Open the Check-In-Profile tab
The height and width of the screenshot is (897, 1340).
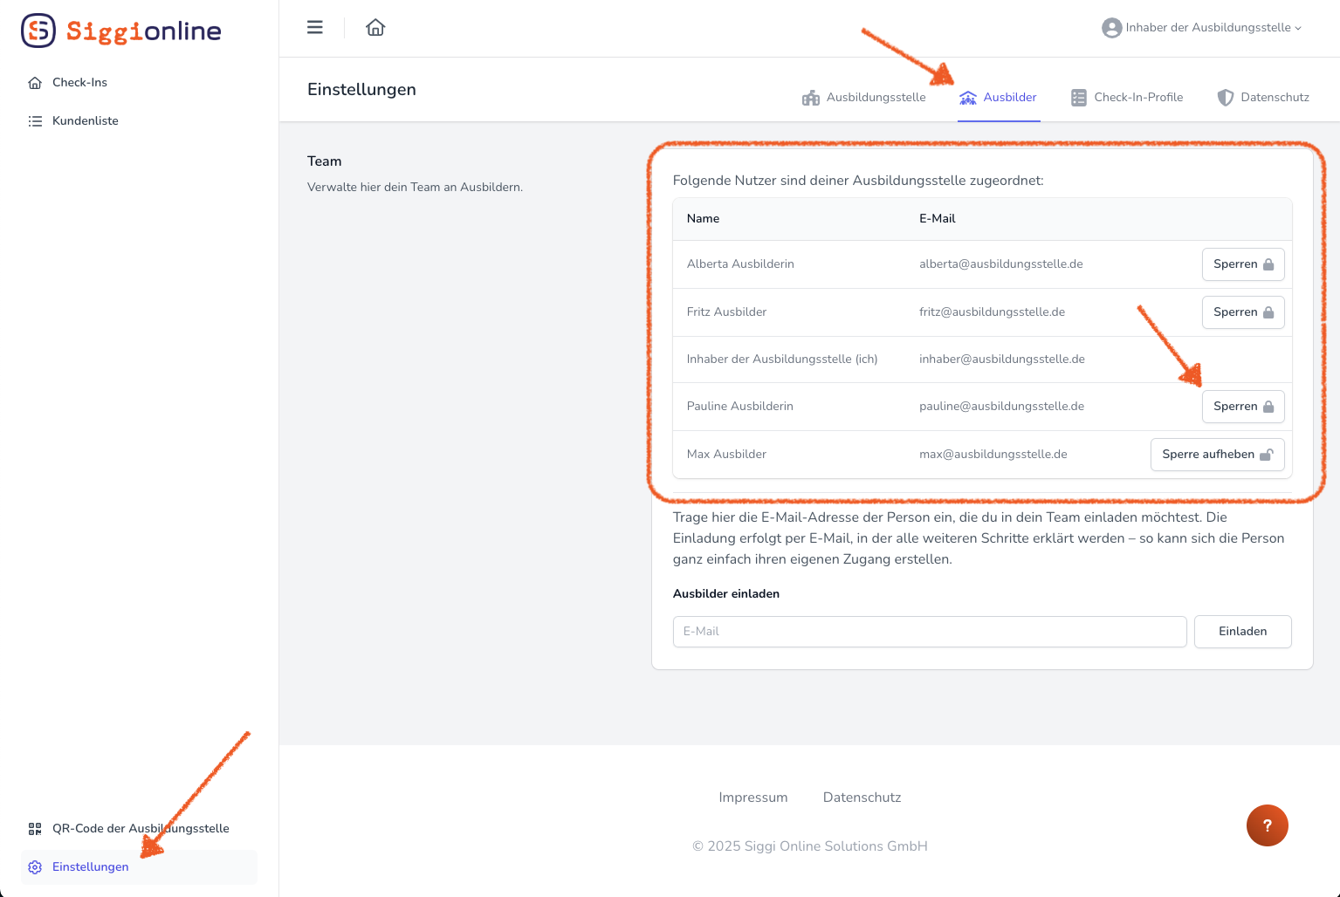pyautogui.click(x=1127, y=98)
